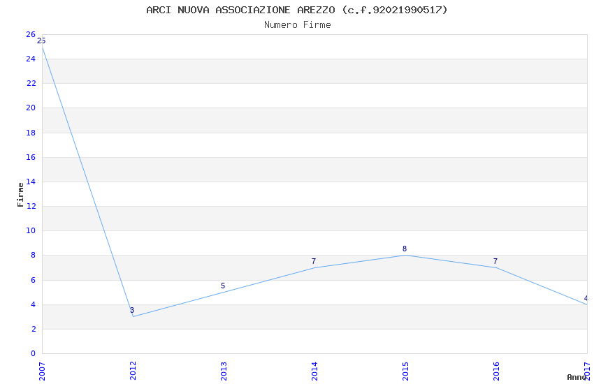Click y-axis value 8
This screenshot has height=384, width=594.
pos(34,256)
